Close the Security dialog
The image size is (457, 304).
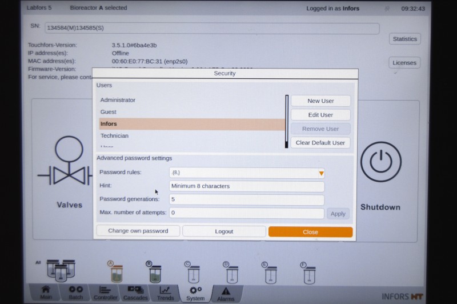(x=310, y=232)
